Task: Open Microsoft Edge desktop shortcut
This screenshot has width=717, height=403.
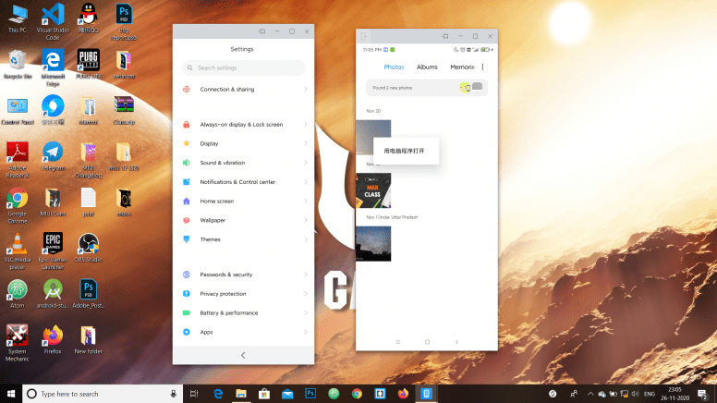Action: pyautogui.click(x=53, y=67)
